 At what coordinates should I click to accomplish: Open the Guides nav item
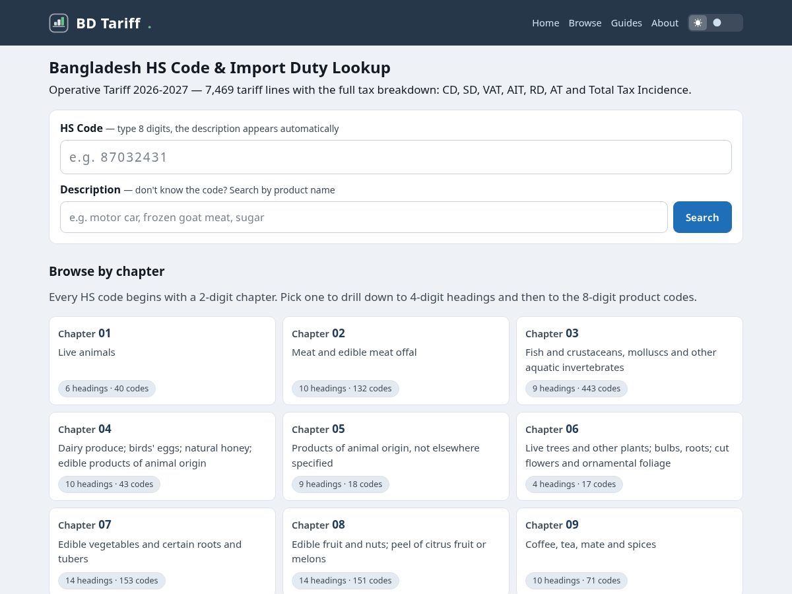point(626,23)
